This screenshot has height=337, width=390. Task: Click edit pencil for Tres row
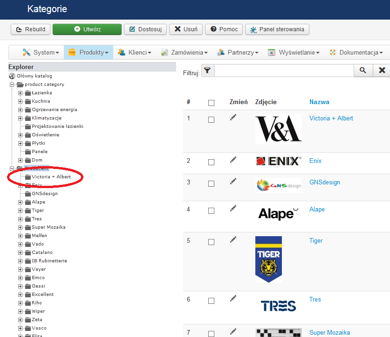pos(233,298)
